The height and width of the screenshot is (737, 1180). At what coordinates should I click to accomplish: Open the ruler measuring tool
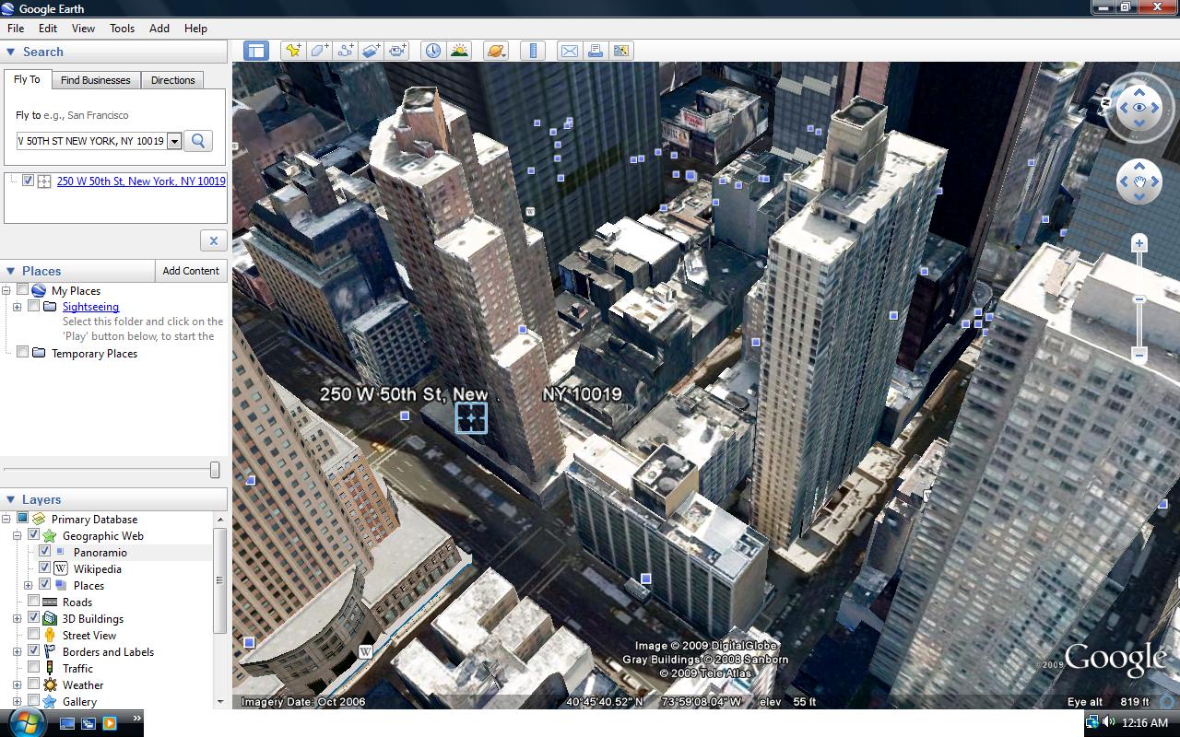(534, 51)
